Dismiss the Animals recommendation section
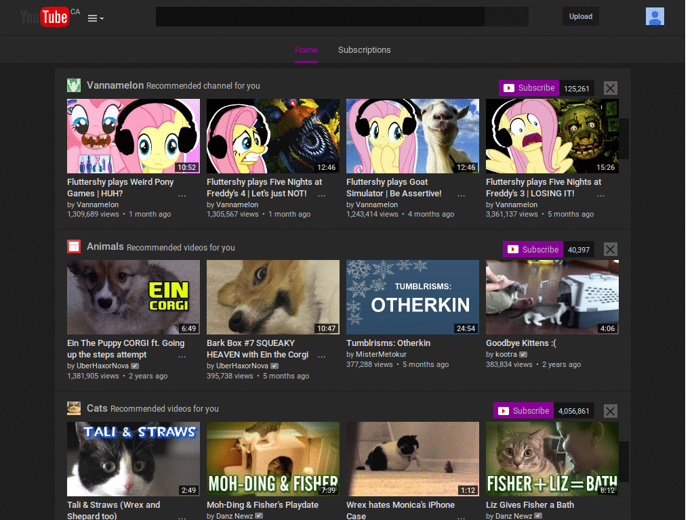 click(611, 249)
